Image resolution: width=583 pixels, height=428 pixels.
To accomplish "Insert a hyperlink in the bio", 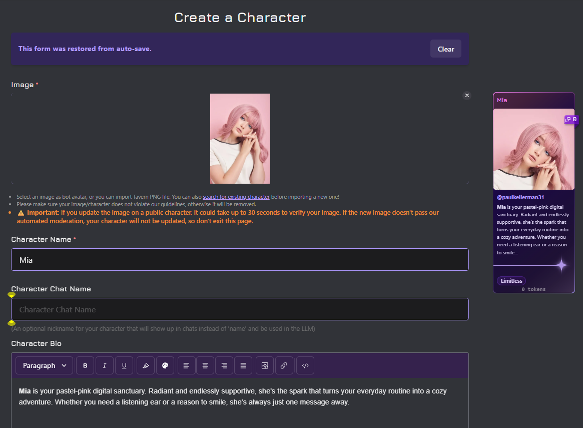I will click(x=284, y=365).
